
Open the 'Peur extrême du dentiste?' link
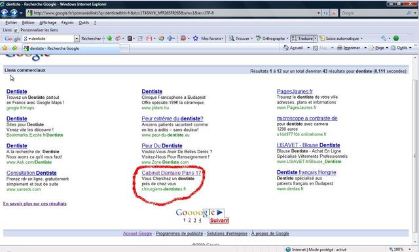172,118
